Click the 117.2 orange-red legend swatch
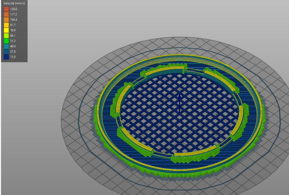Screen dimensions: 289x195 click(6, 14)
